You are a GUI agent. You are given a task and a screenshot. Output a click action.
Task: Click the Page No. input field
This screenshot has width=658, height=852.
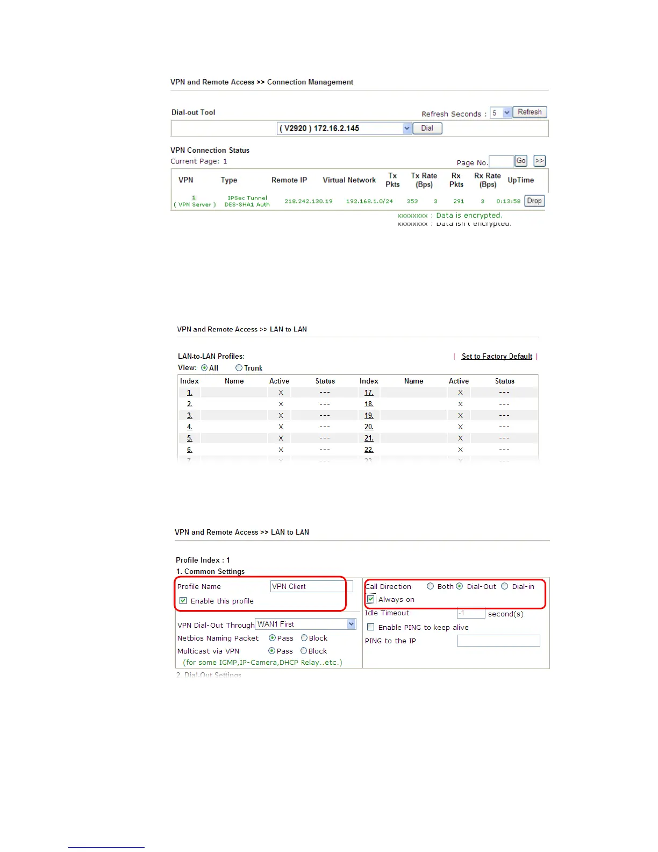(x=501, y=161)
